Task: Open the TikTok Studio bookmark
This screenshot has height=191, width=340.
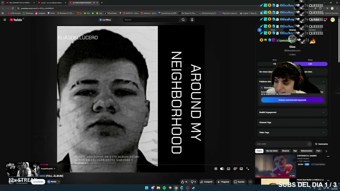Action: click(110, 13)
